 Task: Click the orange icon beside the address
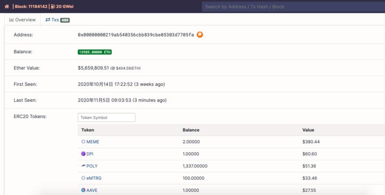[x=200, y=35]
